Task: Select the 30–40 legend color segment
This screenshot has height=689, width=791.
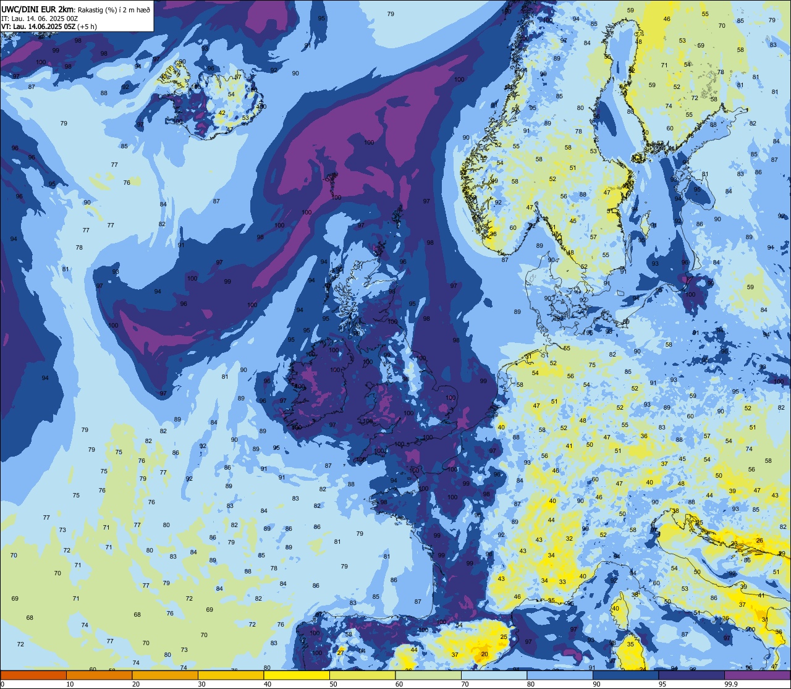Action: click(x=231, y=675)
